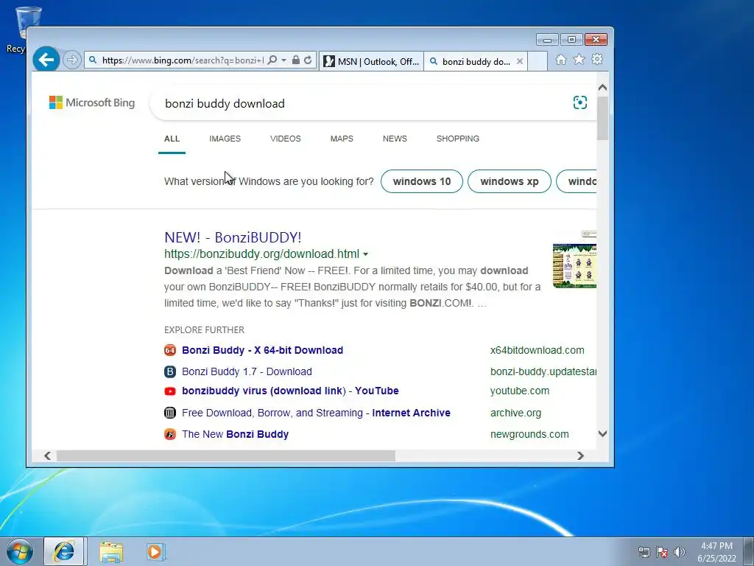
Task: Open the taskbar clock and date
Action: [x=716, y=552]
